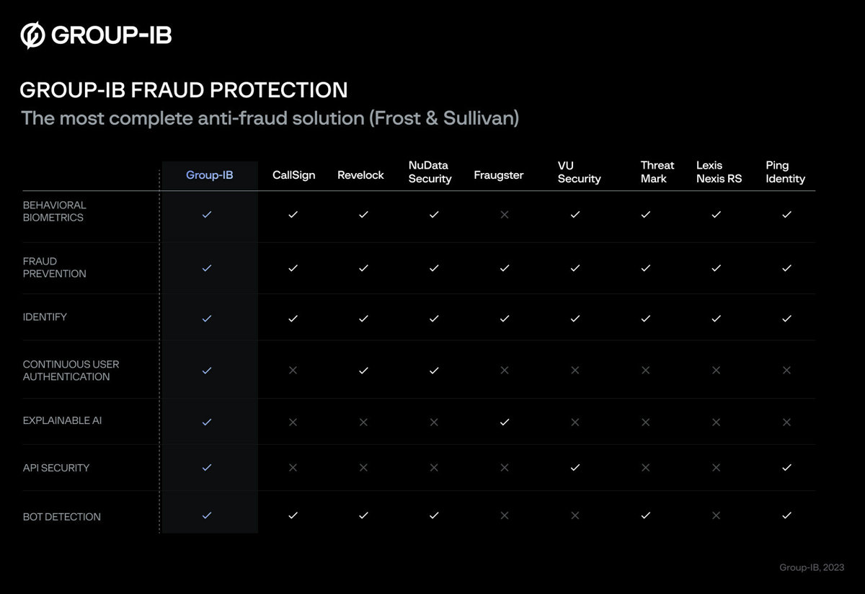Click Fraugster's Explainable AI checkmark
This screenshot has height=594, width=865.
pyautogui.click(x=504, y=422)
